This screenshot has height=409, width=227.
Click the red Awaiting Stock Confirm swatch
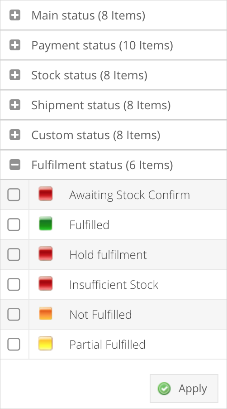click(x=46, y=194)
